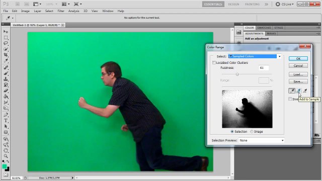Switch to the Styles tab
Screen dimensions: 322x181
[279, 28]
